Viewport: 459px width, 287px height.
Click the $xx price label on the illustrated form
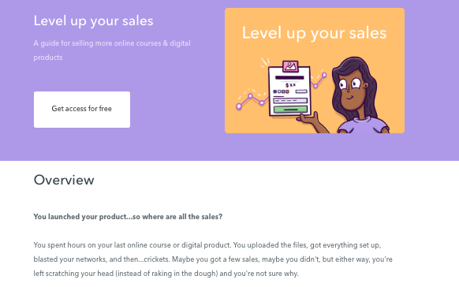click(x=290, y=85)
